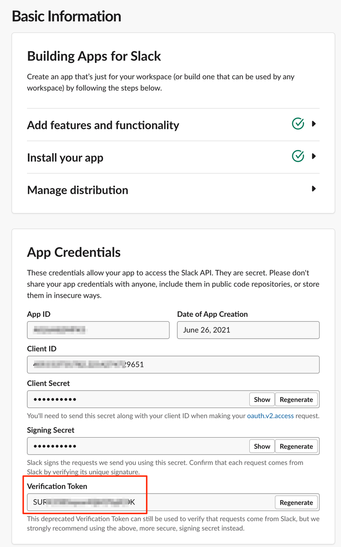The image size is (341, 547).
Task: Expand the Manage distribution arrow
Action: (x=314, y=189)
